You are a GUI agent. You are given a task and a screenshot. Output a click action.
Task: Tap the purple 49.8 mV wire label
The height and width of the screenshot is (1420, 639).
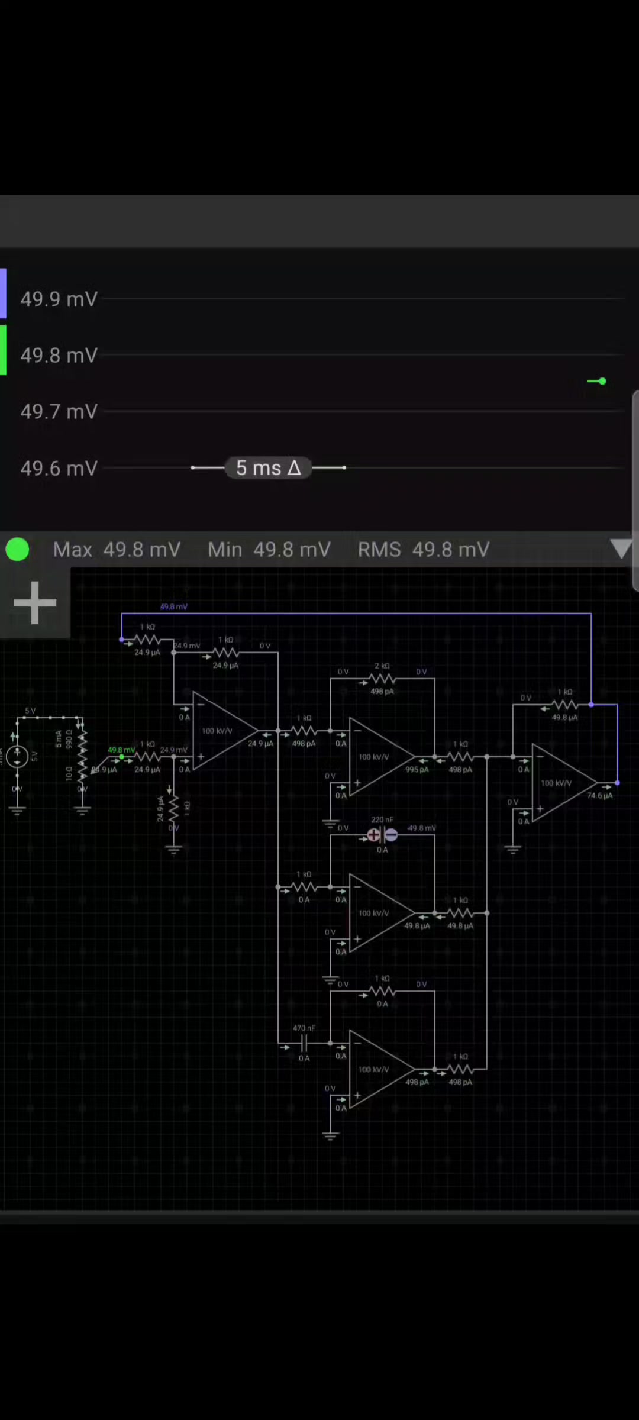pos(173,606)
